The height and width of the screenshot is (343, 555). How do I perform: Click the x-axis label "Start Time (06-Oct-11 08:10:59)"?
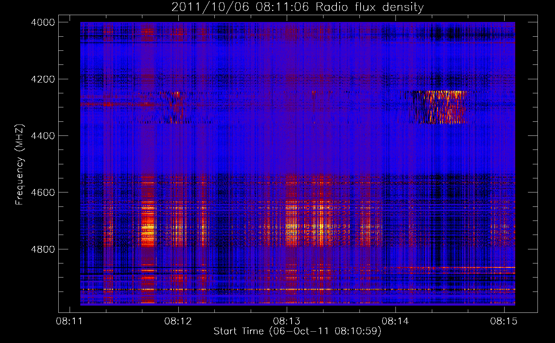(x=297, y=331)
